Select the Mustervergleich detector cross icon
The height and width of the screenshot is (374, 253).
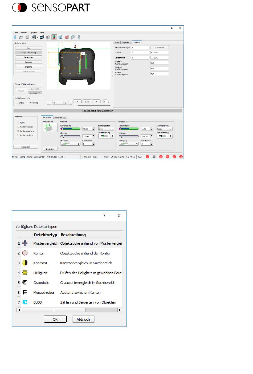click(x=25, y=243)
